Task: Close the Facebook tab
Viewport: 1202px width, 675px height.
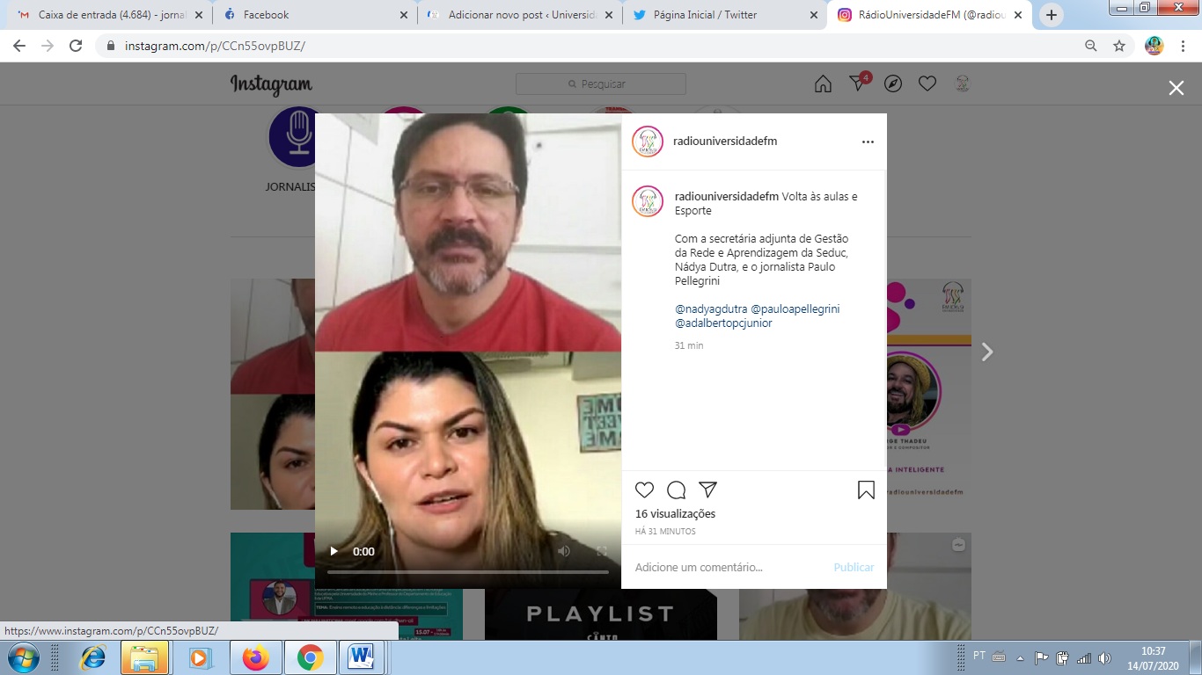Action: pyautogui.click(x=403, y=15)
